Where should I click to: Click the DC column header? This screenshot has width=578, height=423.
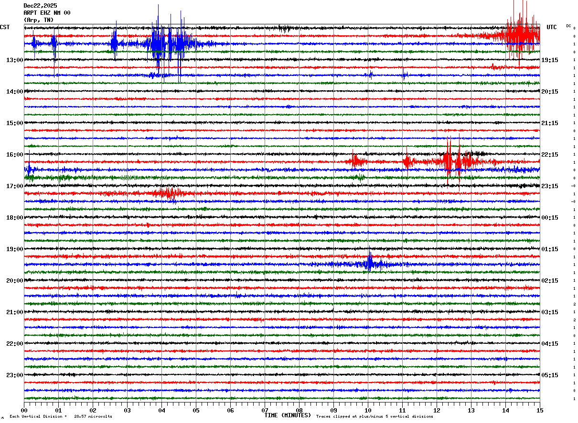pos(568,26)
